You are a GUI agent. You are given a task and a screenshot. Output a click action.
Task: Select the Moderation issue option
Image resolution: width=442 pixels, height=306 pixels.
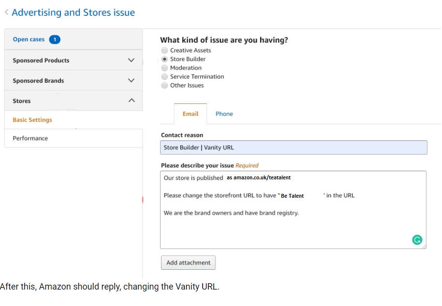(164, 68)
